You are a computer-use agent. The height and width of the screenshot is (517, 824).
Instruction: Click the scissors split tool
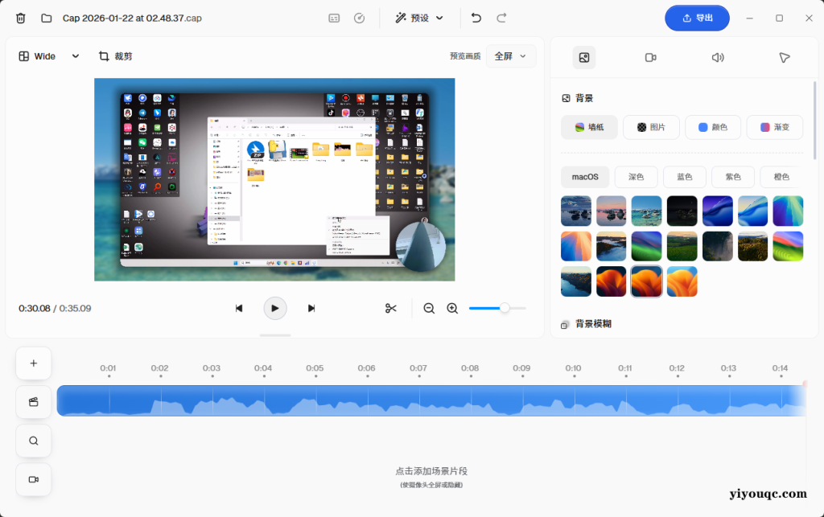(x=391, y=308)
